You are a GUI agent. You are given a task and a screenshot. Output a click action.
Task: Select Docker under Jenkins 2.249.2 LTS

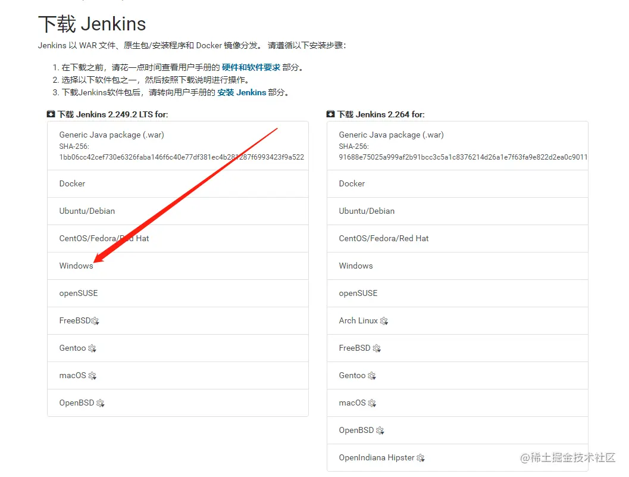(178, 183)
